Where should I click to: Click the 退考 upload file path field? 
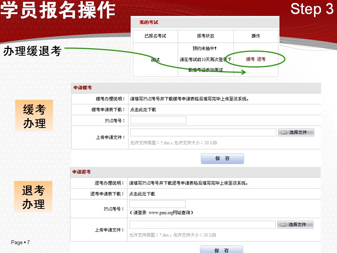point(202,224)
